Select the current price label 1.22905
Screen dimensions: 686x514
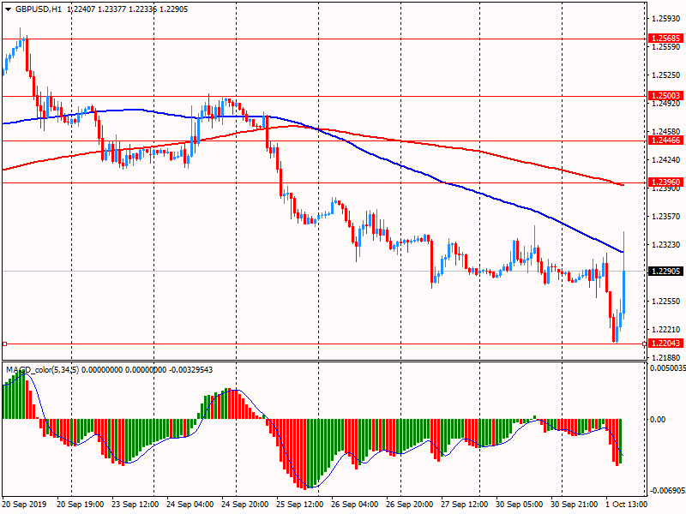(665, 272)
